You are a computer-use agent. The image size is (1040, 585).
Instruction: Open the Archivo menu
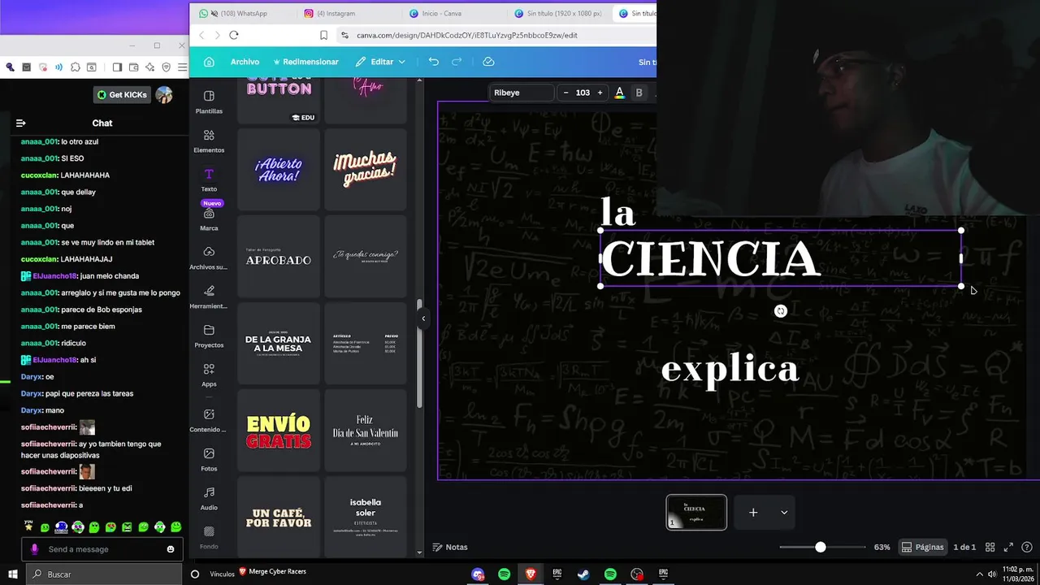pyautogui.click(x=245, y=62)
